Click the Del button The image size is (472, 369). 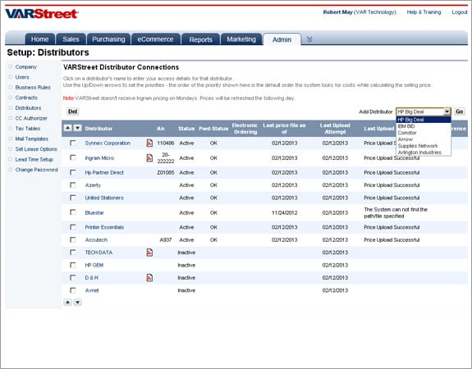72,112
